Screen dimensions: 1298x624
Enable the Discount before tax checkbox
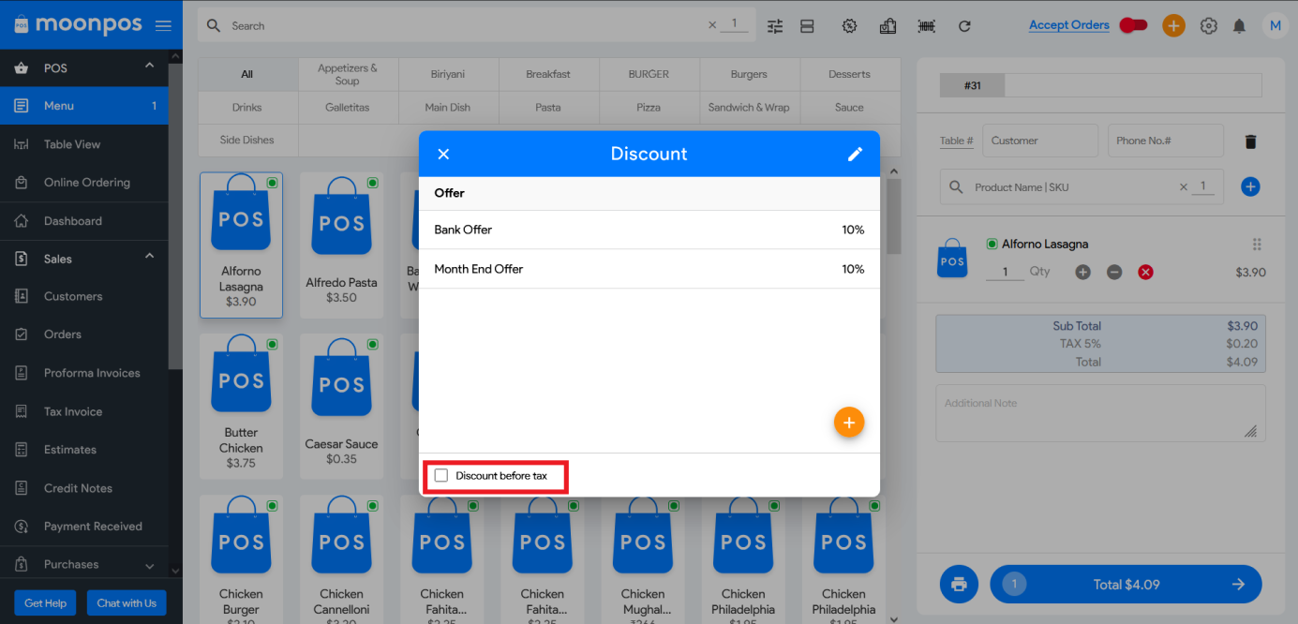[441, 476]
